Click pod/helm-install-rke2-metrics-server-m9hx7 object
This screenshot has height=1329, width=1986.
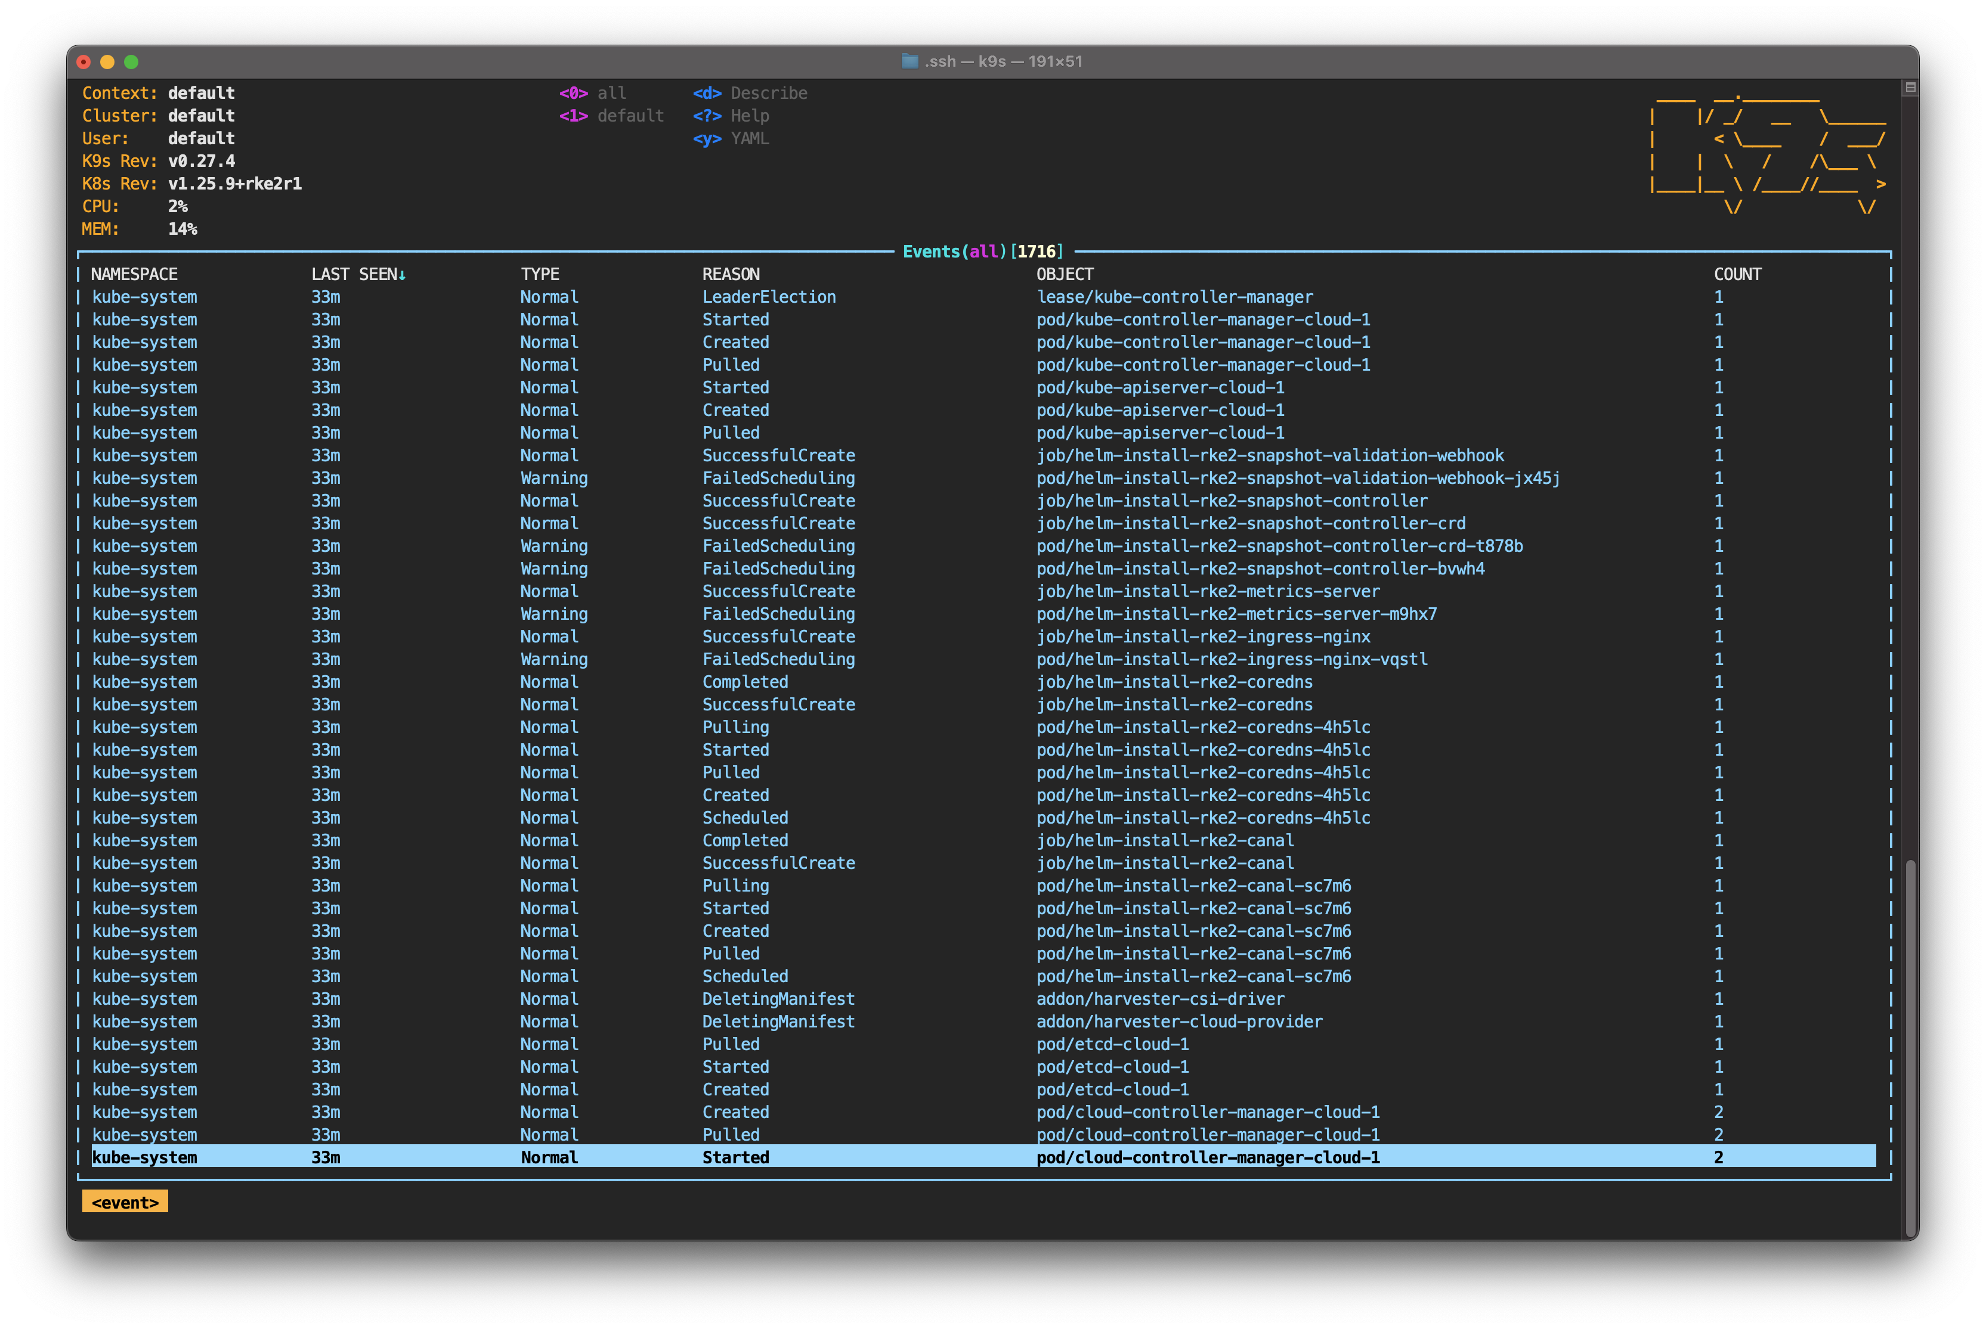[x=1236, y=614]
